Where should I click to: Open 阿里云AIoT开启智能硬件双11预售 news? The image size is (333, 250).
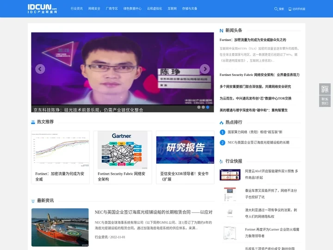click(x=271, y=175)
